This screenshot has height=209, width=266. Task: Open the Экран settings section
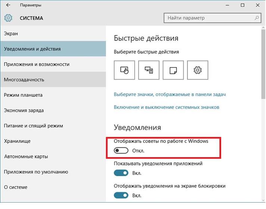(11, 34)
